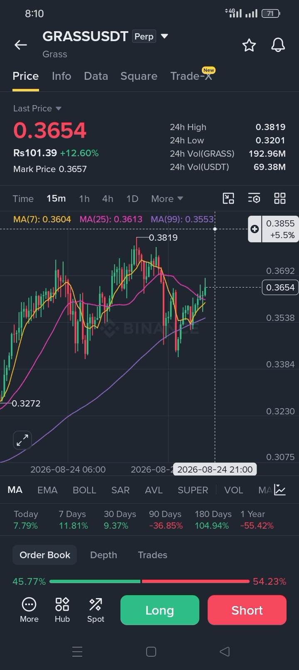Open the Hub icon
Viewport: 299px width, 670px height.
point(62,610)
